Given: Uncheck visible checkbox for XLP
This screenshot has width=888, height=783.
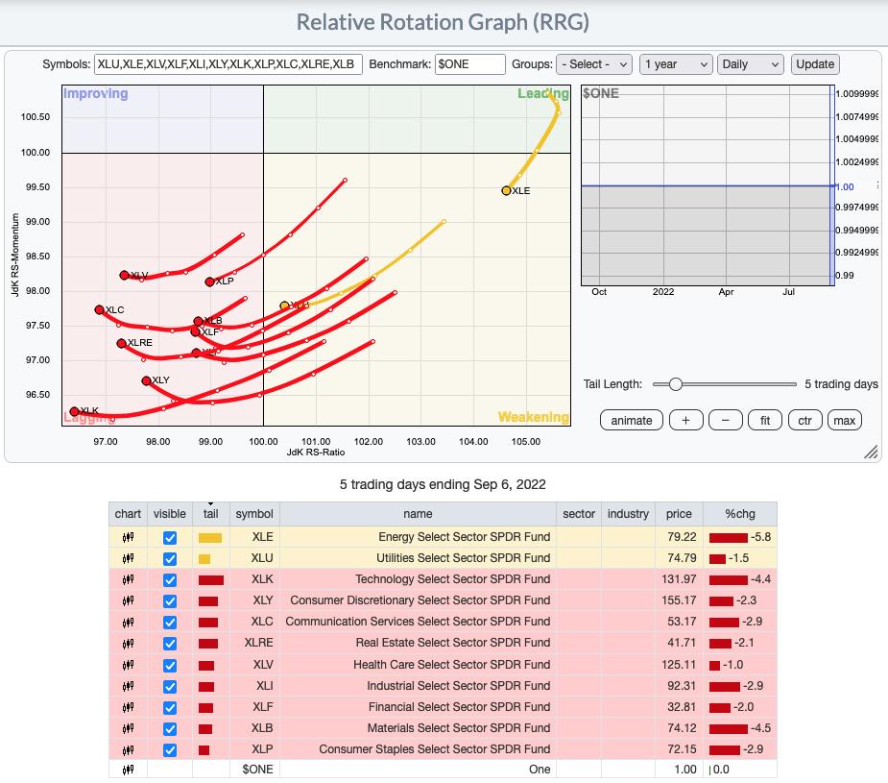Looking at the screenshot, I should coord(169,750).
